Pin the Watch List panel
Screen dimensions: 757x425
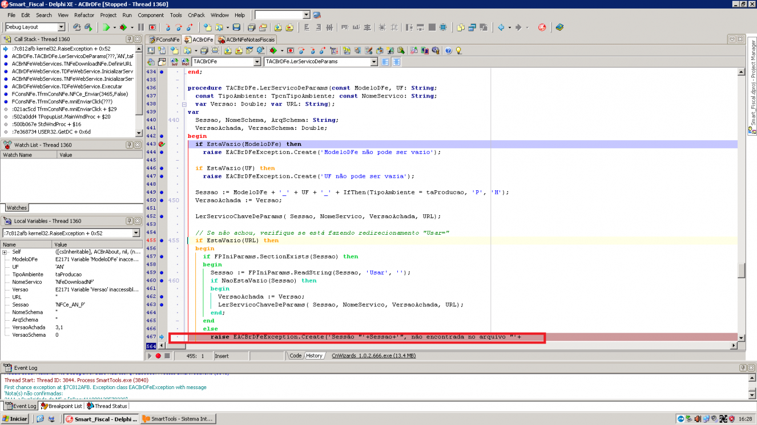click(129, 145)
